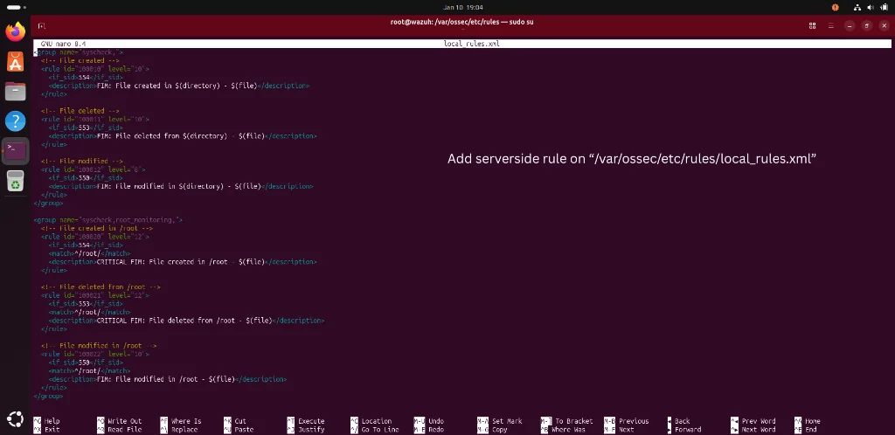The height and width of the screenshot is (435, 895).
Task: Launch App Center from the dock
Action: 16,61
